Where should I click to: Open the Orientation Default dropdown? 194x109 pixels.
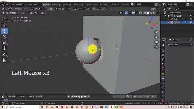tap(38, 9)
